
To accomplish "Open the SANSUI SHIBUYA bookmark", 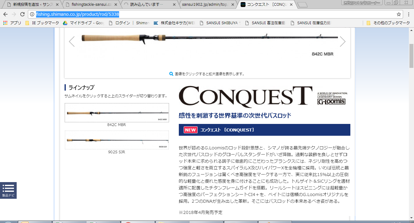I will [x=220, y=23].
